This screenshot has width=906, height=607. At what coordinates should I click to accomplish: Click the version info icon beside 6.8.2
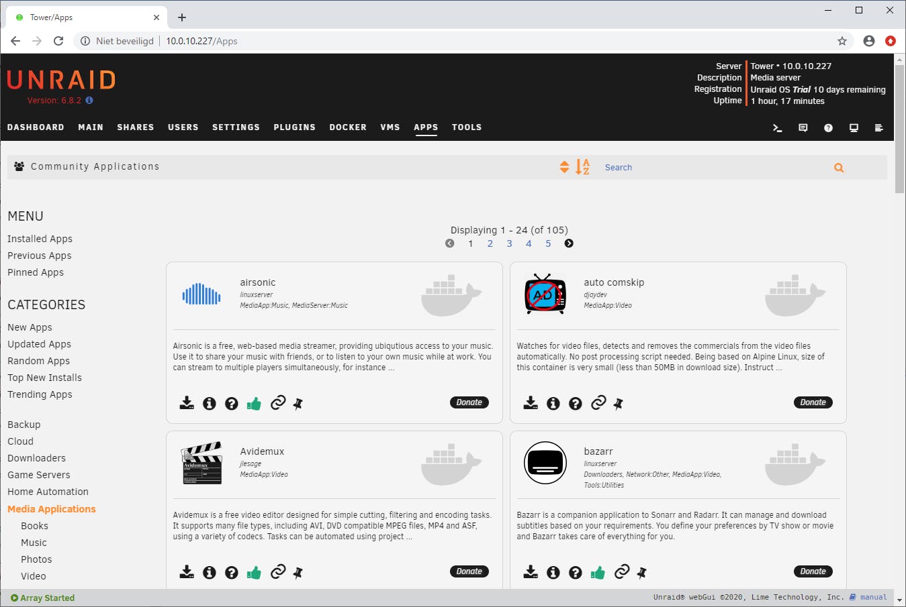pyautogui.click(x=89, y=101)
